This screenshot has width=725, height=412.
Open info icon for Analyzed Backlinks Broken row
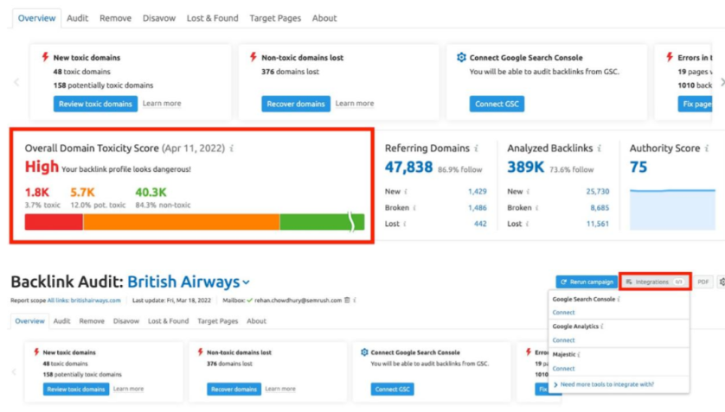tap(536, 207)
